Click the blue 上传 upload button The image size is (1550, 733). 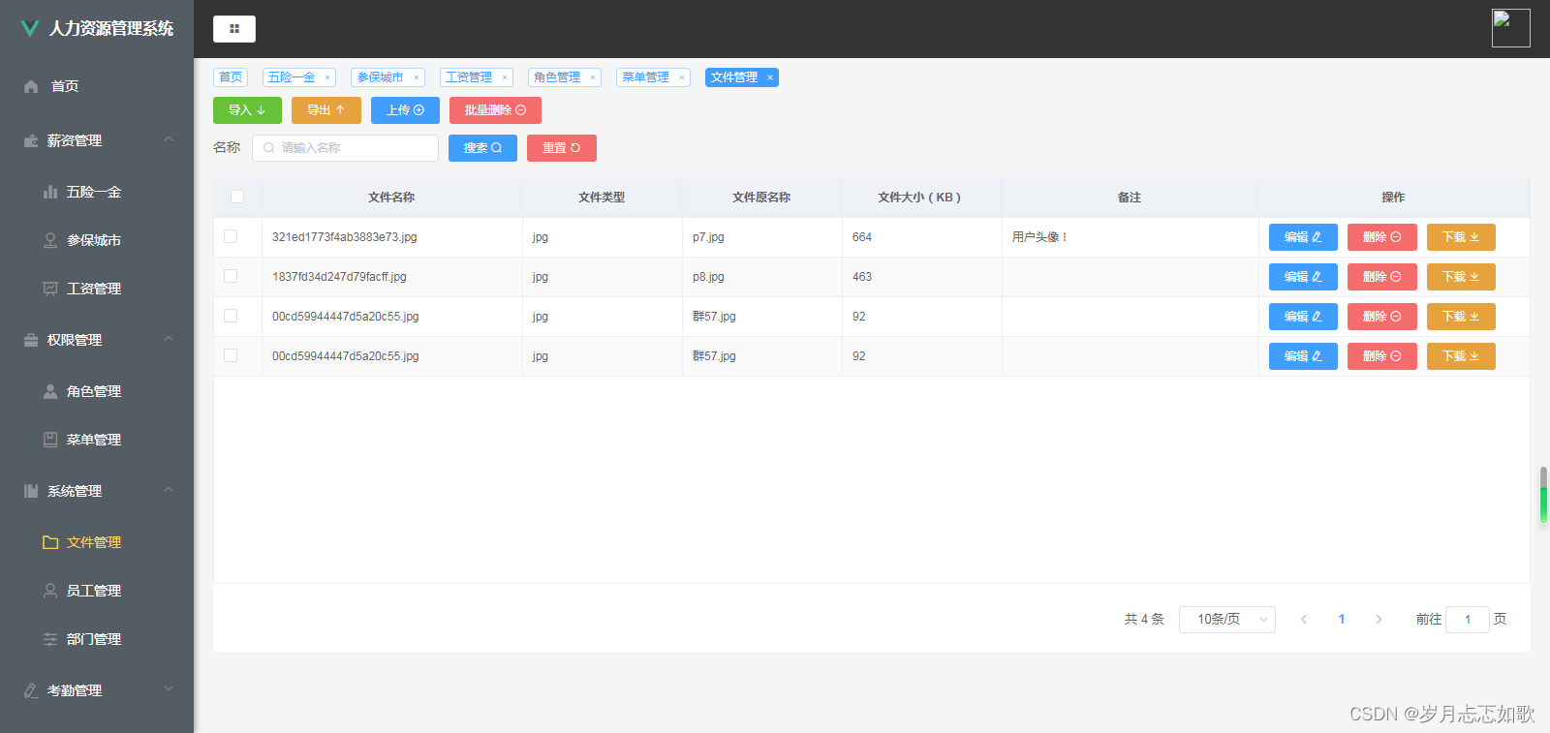pyautogui.click(x=405, y=110)
